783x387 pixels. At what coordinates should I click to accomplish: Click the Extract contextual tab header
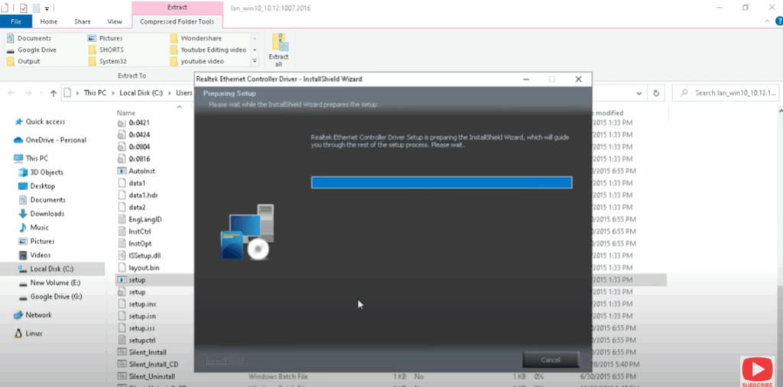pos(177,8)
